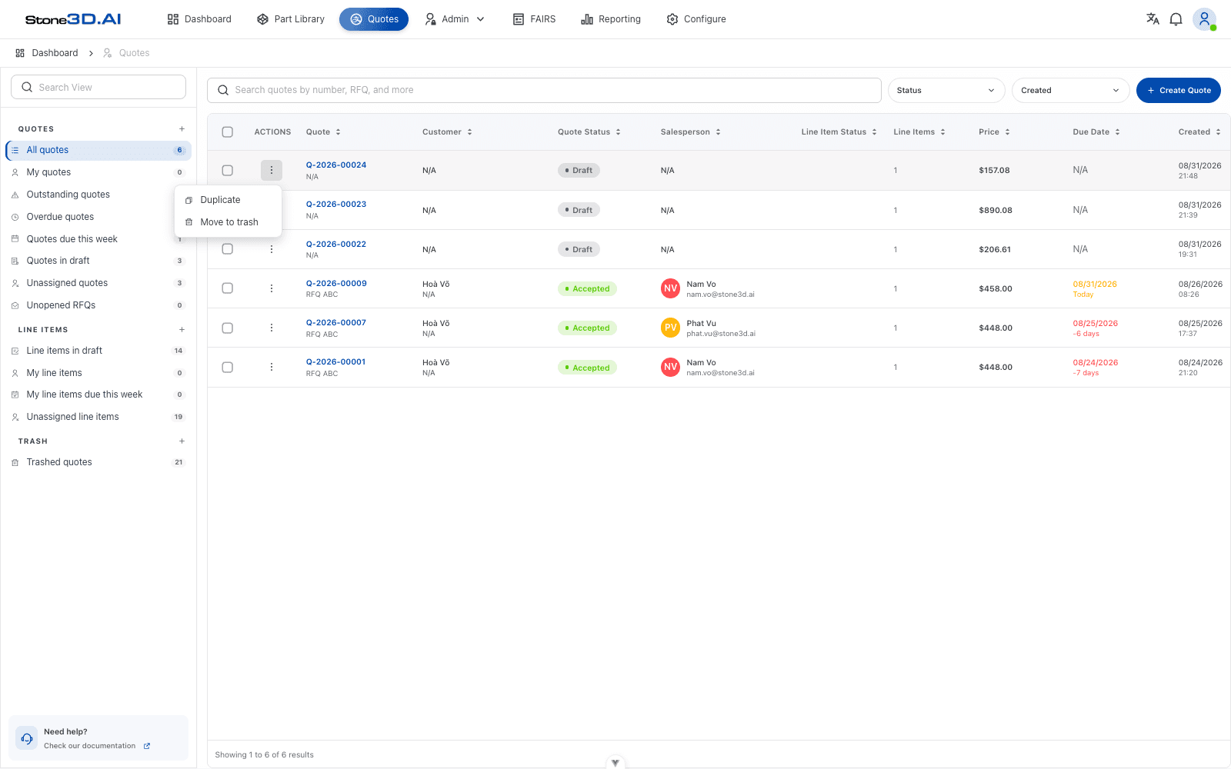Select Quotes in draft view
Viewport: 1231px width, 769px height.
coord(98,261)
